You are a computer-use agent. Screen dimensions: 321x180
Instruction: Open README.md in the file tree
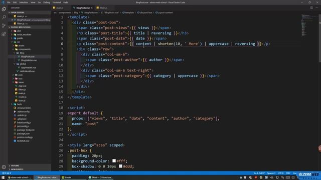tap(30, 141)
